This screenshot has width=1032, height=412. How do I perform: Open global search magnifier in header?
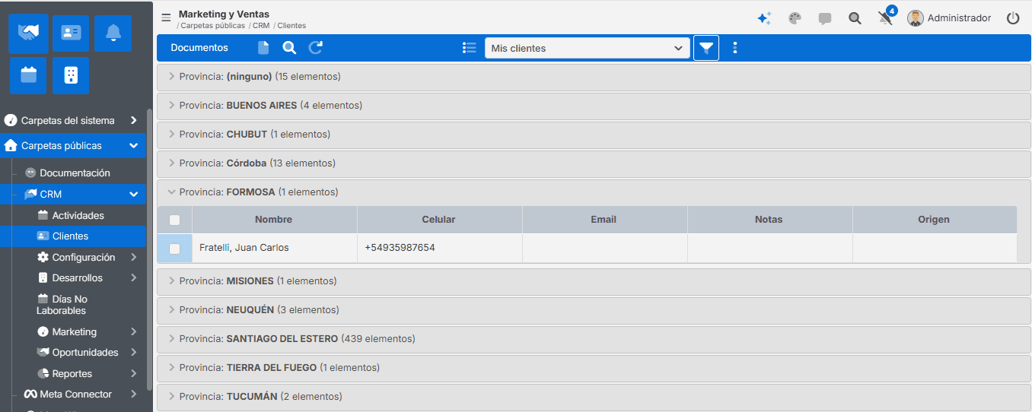click(855, 18)
